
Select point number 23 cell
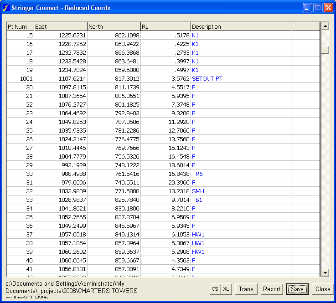click(20, 113)
